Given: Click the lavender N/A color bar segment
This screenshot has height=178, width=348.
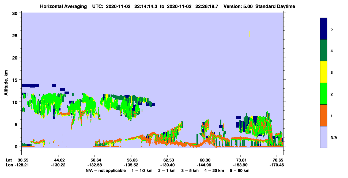Looking at the screenshot, I should [324, 137].
